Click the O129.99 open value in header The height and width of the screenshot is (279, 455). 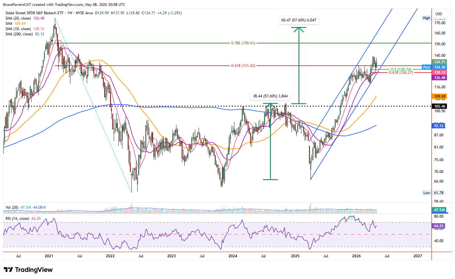[x=102, y=13]
